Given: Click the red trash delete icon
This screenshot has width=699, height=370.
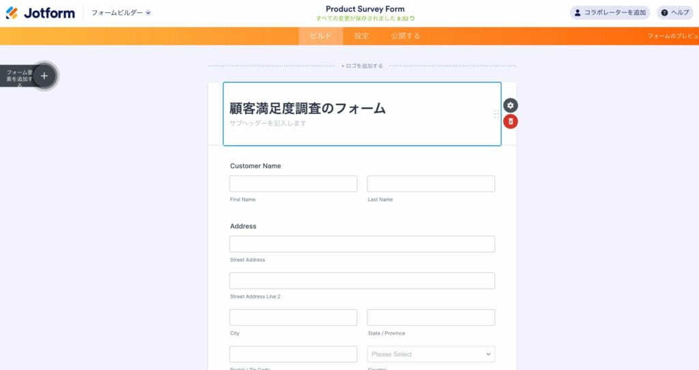Looking at the screenshot, I should [511, 122].
